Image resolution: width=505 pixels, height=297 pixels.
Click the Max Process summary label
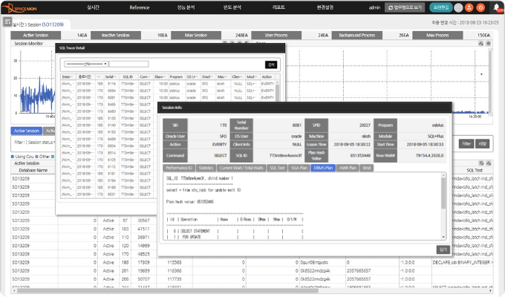[437, 35]
